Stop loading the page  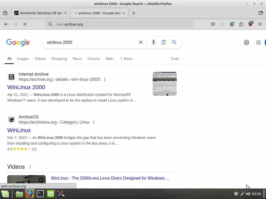tap(25, 24)
